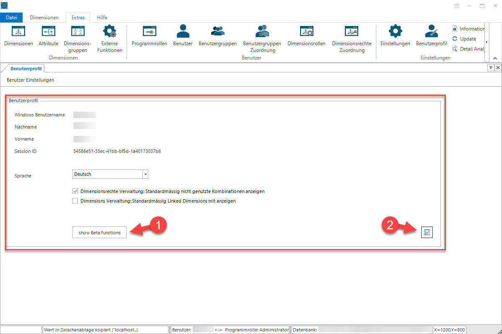The width and height of the screenshot is (502, 334).
Task: Click the Session ID label
Action: click(x=26, y=151)
